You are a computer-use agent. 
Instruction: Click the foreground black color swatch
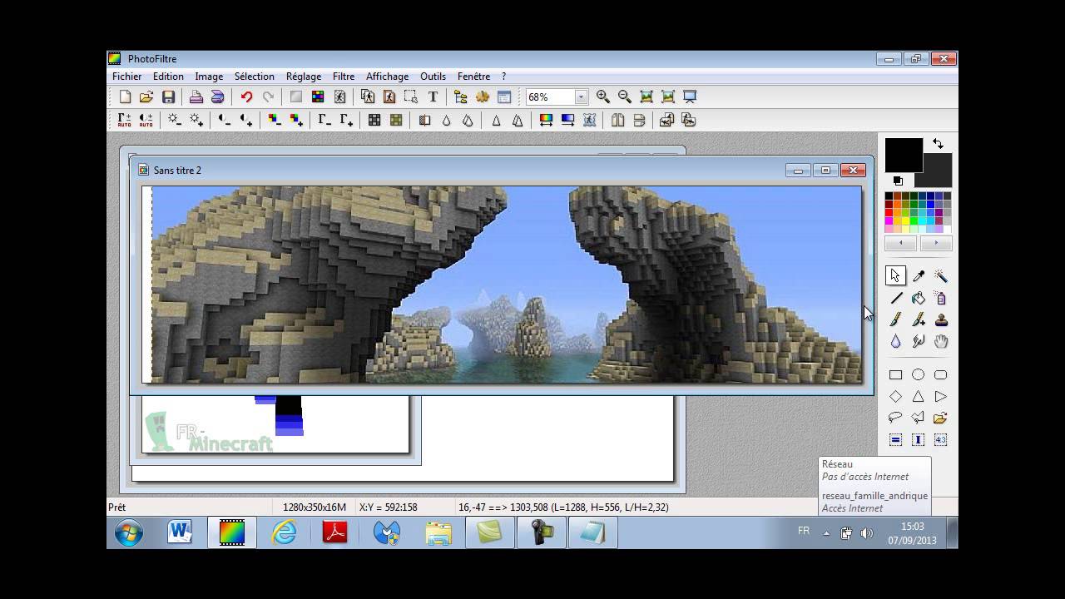pos(903,155)
